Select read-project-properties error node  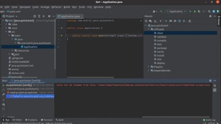(23, 93)
